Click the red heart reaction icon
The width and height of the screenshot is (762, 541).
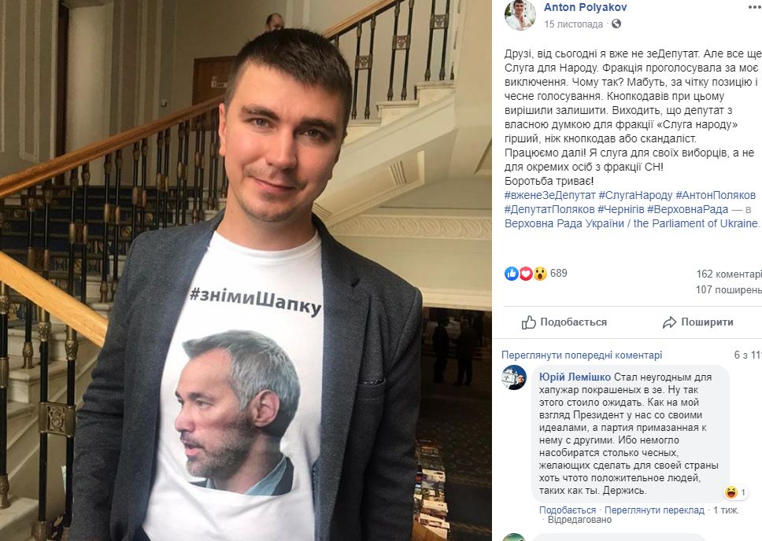(526, 274)
